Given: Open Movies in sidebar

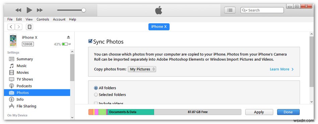Looking at the screenshot, I should [37, 73].
